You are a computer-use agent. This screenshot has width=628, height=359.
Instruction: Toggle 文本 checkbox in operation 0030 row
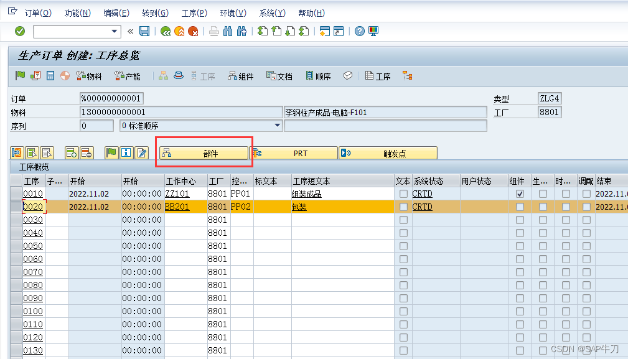pyautogui.click(x=403, y=220)
